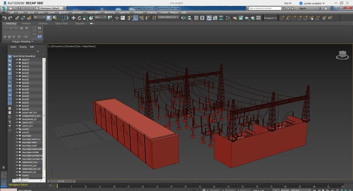Viewport: 353px width, 191px height.
Task: Toggle Window/Crossing selection mode
Action: coord(67,18)
